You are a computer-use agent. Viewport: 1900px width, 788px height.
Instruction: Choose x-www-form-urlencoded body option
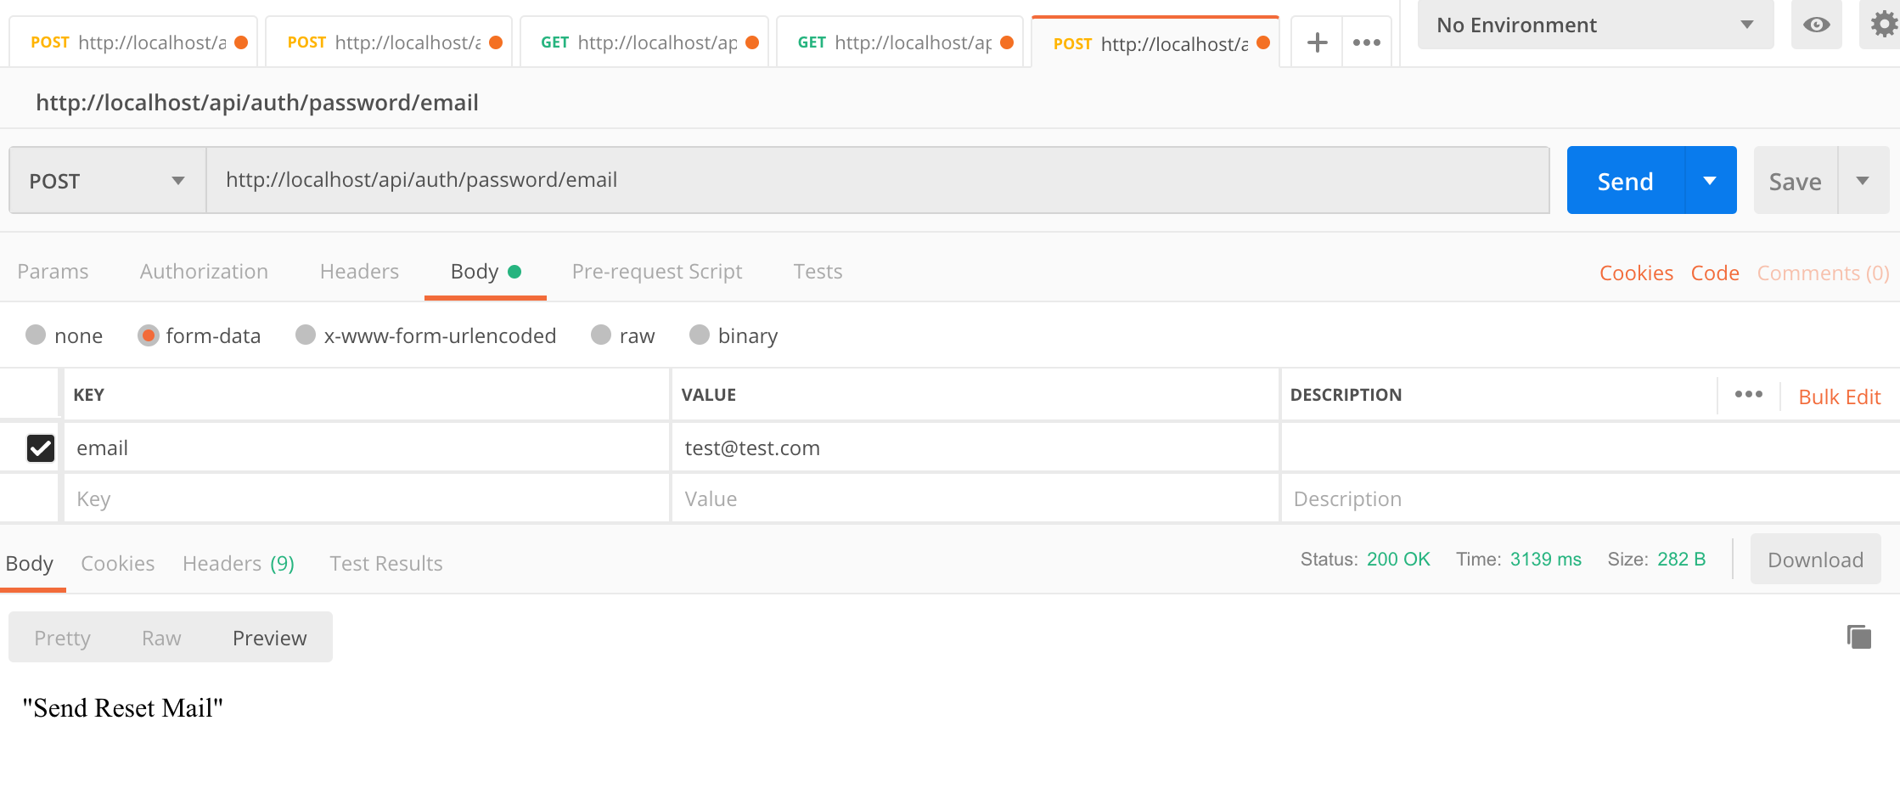[x=306, y=335]
